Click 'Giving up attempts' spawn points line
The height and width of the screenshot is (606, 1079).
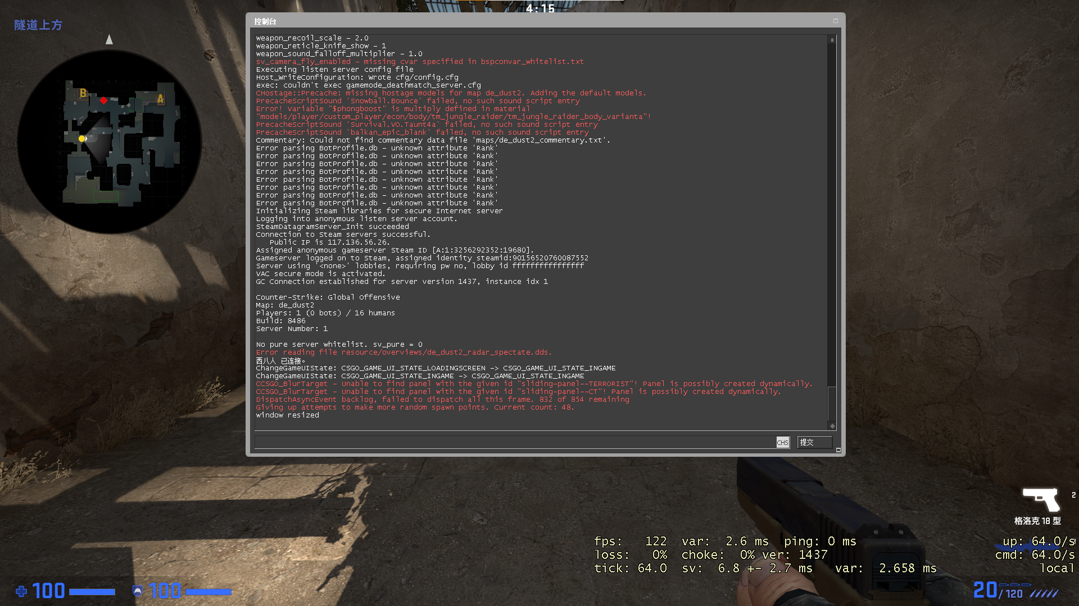[x=415, y=407]
